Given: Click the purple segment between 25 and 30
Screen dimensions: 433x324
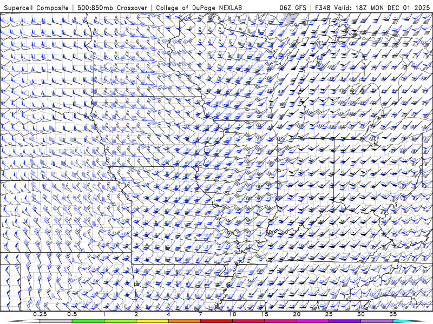Looking at the screenshot, I should tap(345, 321).
